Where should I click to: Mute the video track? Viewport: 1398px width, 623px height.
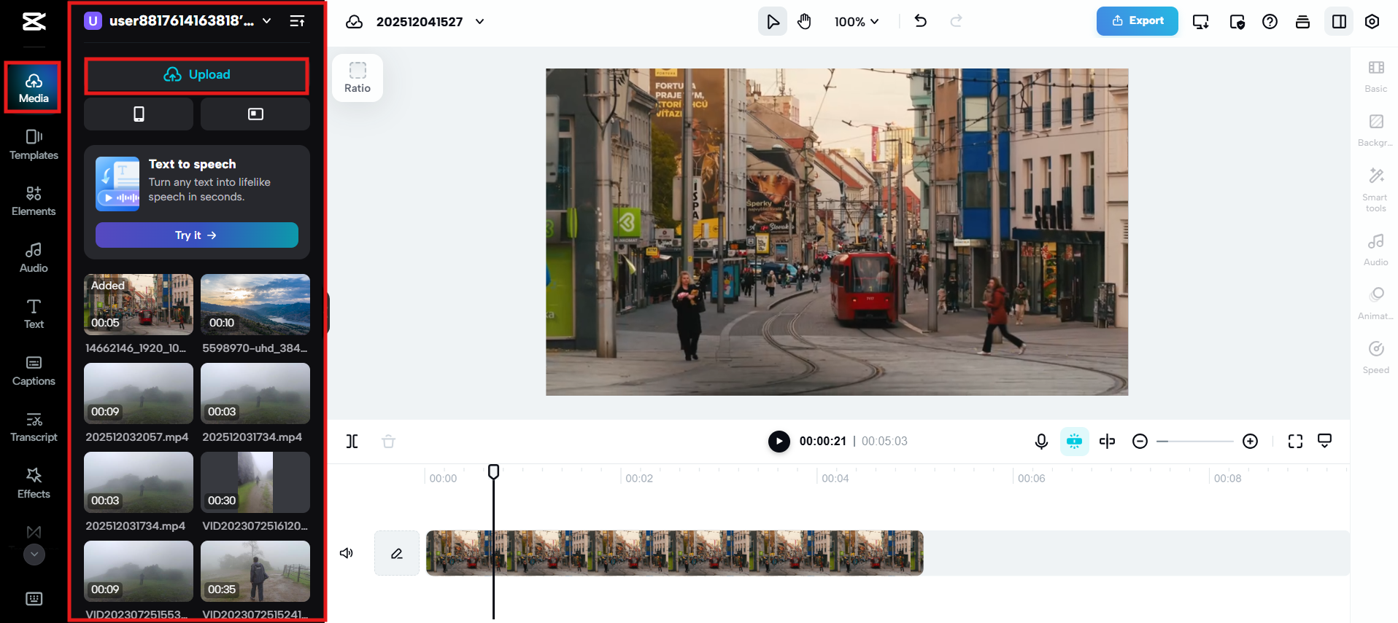[x=347, y=553]
